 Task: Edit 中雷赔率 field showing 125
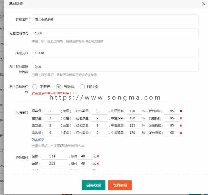pos(134,125)
